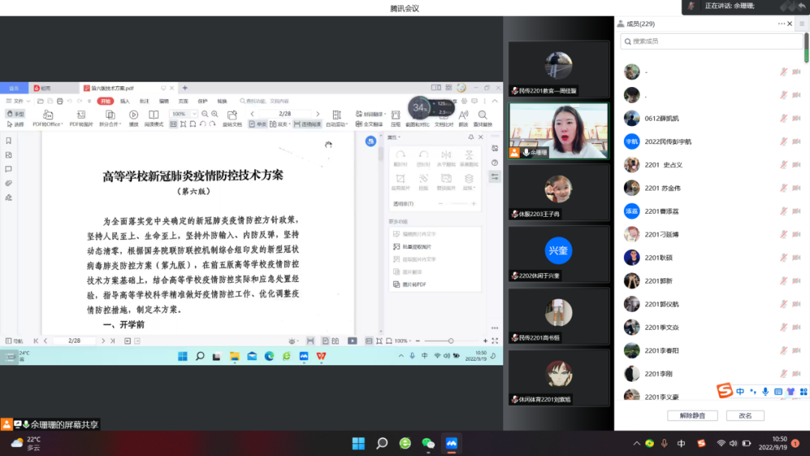Image resolution: width=810 pixels, height=456 pixels.
Task: Click the print icon in PDF quick toolbar
Action: (60, 101)
